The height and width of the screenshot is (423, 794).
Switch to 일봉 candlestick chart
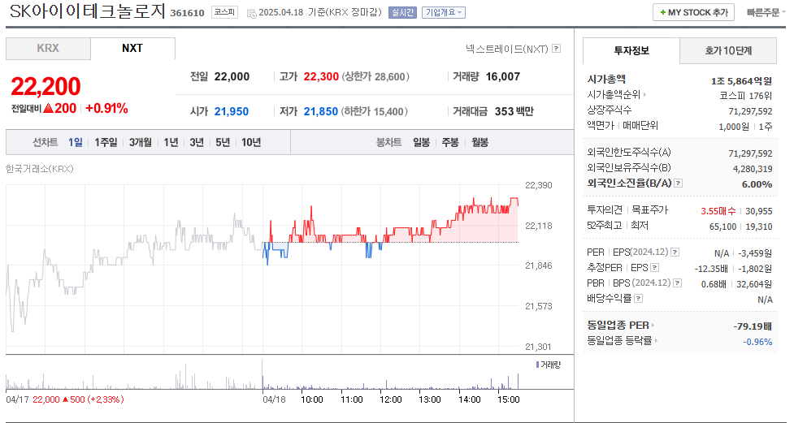click(x=421, y=143)
